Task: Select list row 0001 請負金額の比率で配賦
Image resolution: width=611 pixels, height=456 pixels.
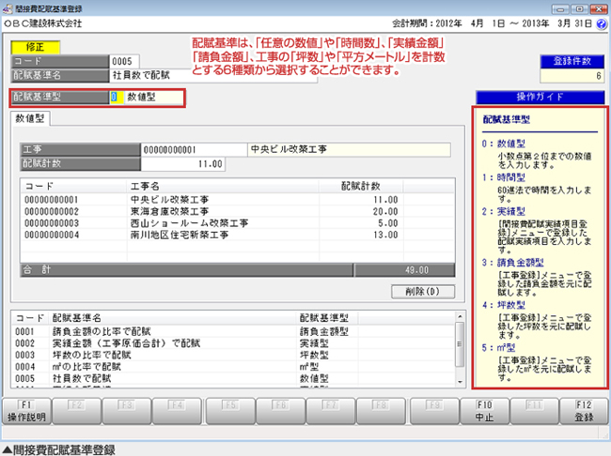Action: pyautogui.click(x=233, y=331)
